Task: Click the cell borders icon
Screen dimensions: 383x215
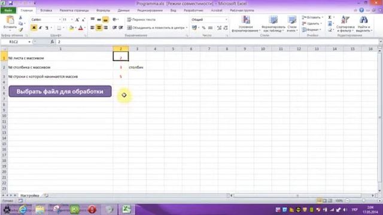Action: click(59, 28)
